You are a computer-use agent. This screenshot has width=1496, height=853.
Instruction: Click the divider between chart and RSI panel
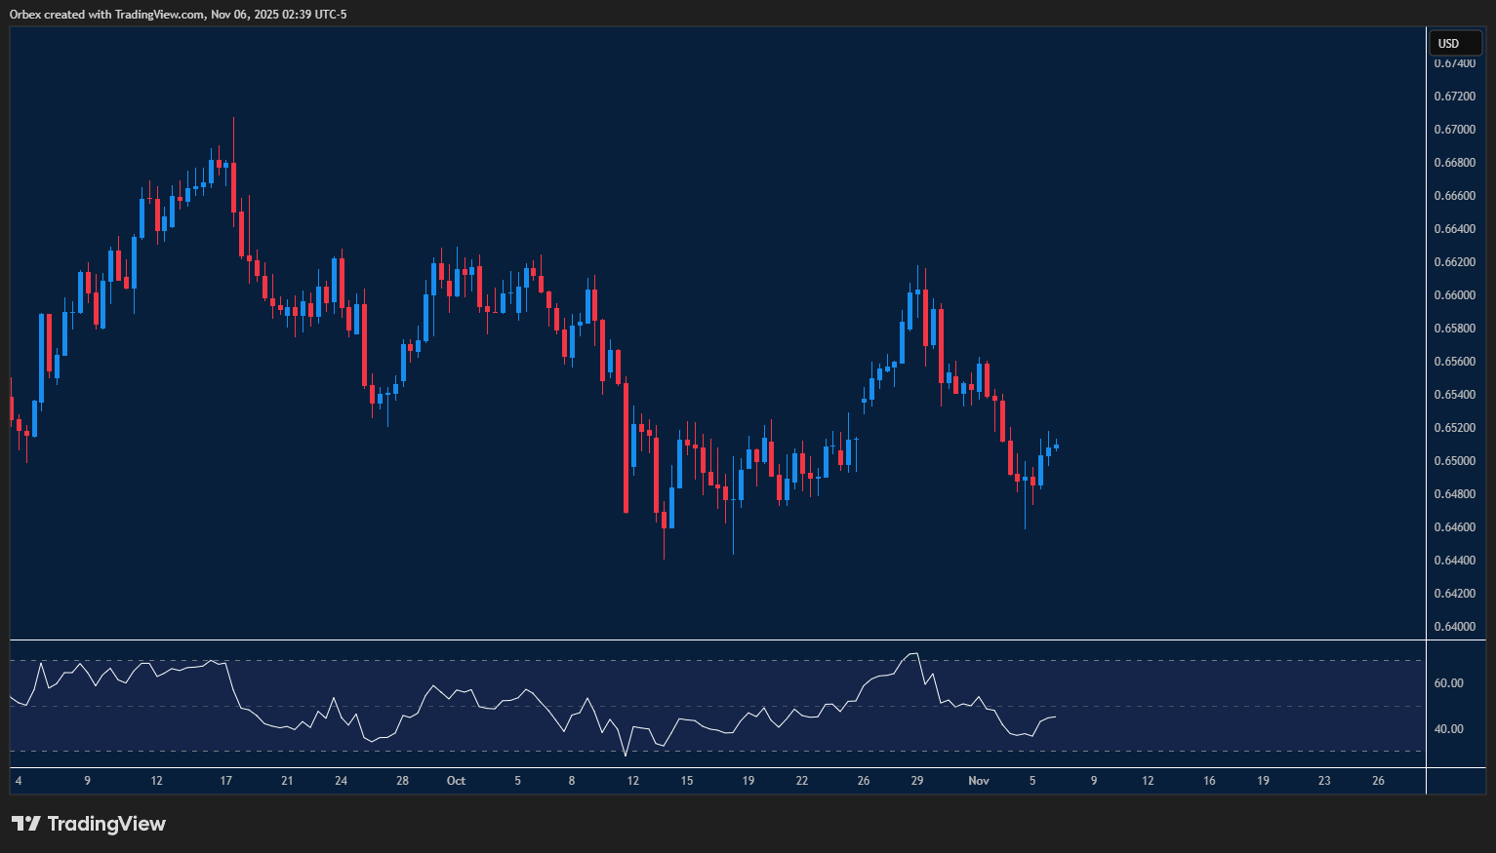[683, 639]
